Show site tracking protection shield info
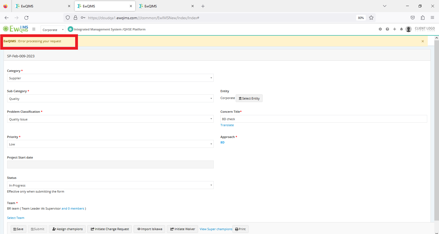This screenshot has width=439, height=234. coord(68,18)
